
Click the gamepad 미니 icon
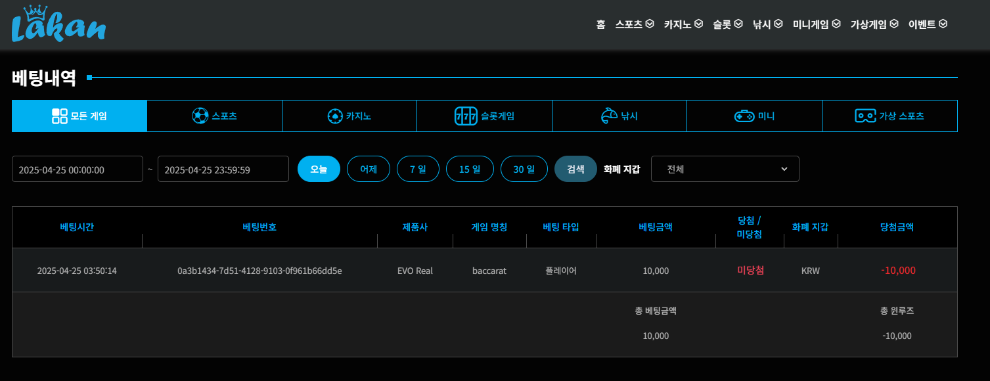[x=744, y=116]
